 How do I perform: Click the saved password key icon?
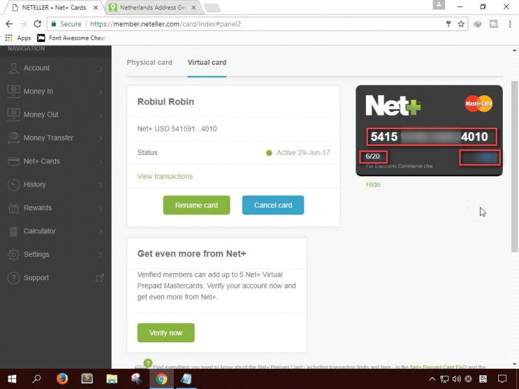(x=448, y=24)
